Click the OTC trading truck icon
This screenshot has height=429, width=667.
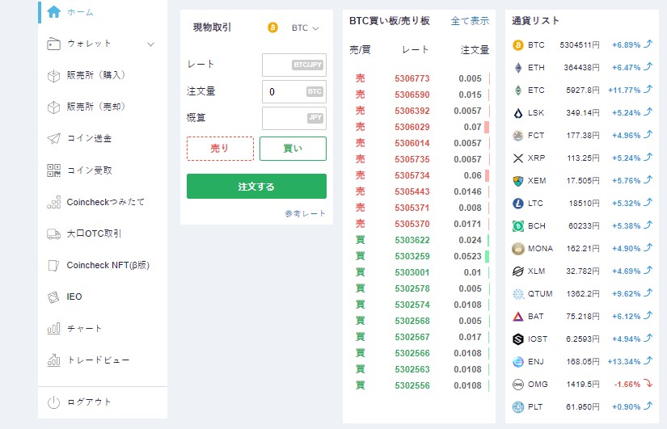53,233
